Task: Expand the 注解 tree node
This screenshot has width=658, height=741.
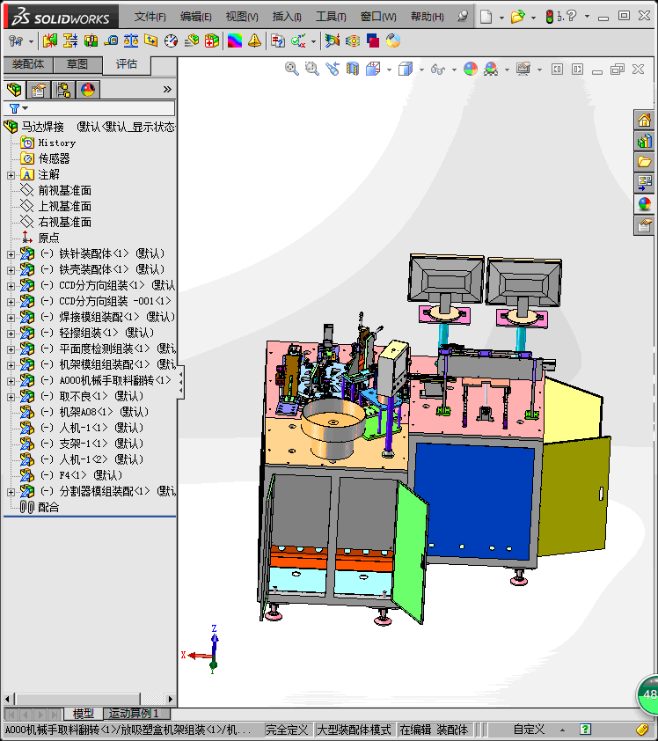Action: click(x=11, y=175)
